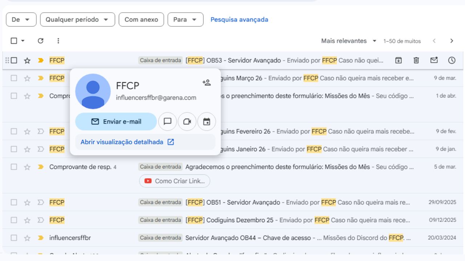Snooze the first email in the list

(452, 60)
